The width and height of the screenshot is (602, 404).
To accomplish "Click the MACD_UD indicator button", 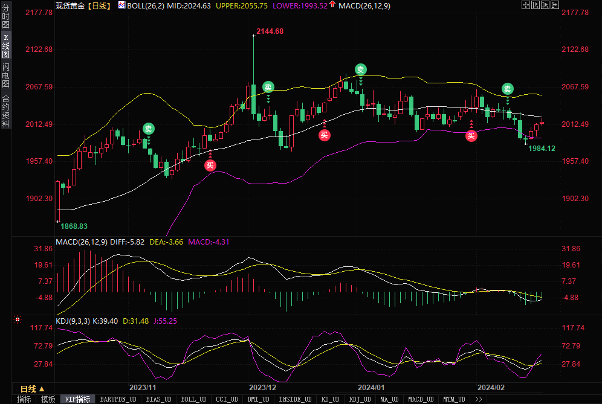I will point(420,399).
